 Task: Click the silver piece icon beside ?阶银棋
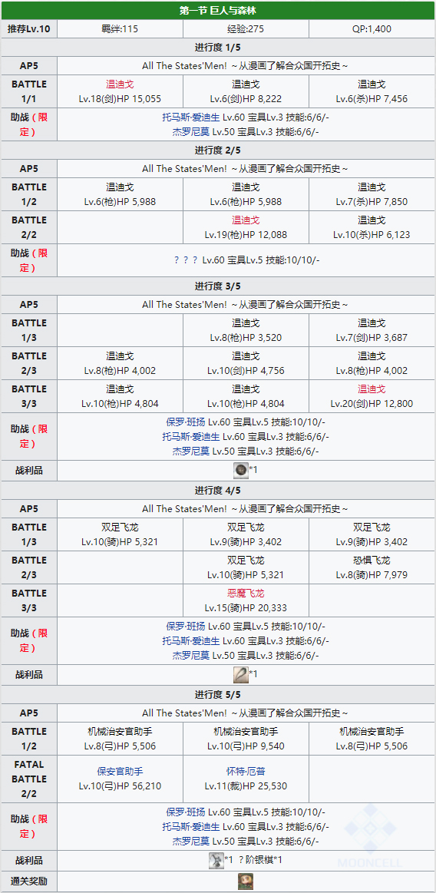point(216,860)
